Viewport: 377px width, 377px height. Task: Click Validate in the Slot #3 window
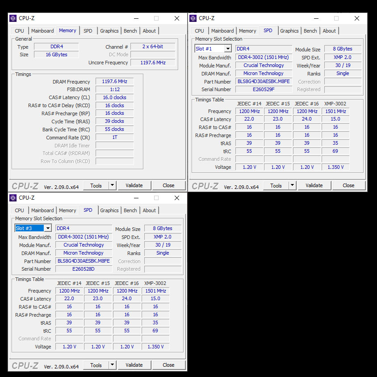pyautogui.click(x=134, y=365)
